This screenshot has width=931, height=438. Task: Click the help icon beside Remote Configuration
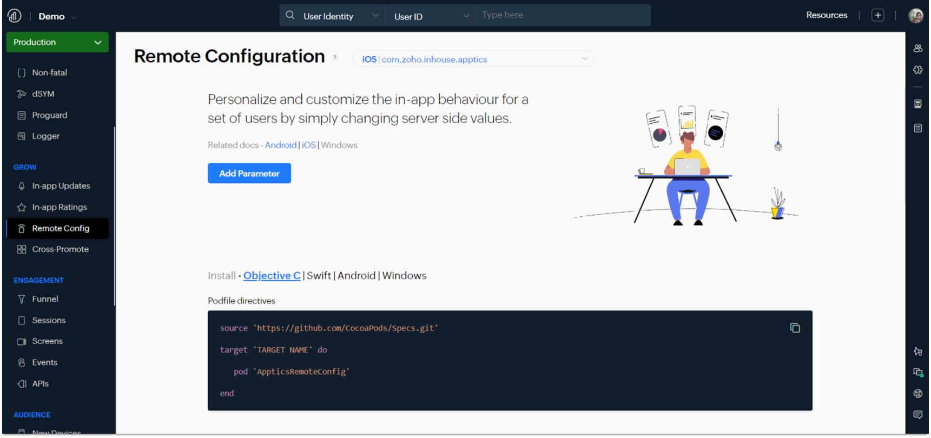click(335, 57)
